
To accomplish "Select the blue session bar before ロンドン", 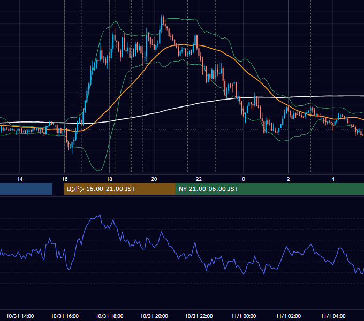I will tap(26, 189).
